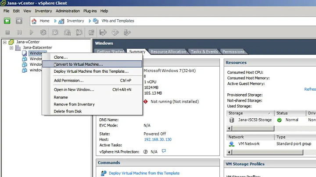This screenshot has width=316, height=177.
Task: Open the Help menu
Action: pos(104,11)
